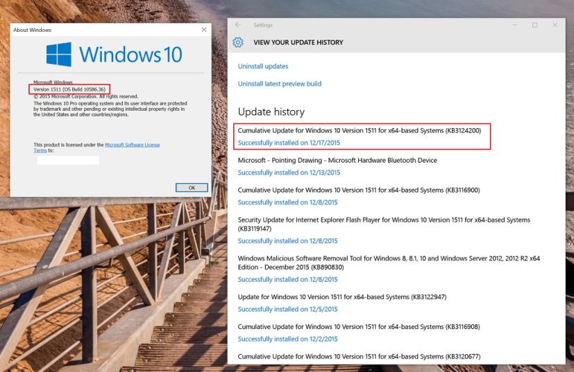Open install status under KB3119147 Flash Player update
The image size is (574, 372).
[x=288, y=241]
